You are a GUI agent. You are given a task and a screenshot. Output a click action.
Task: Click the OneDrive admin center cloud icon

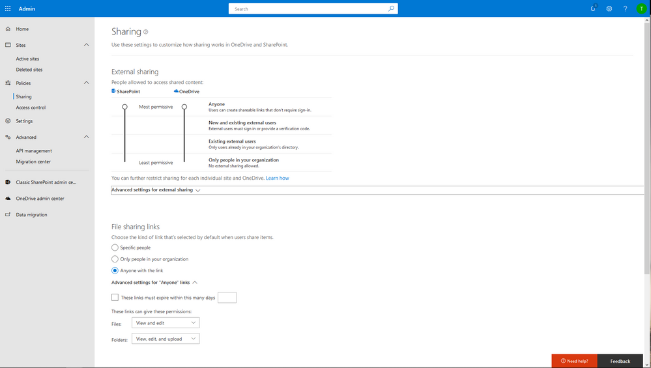[x=8, y=198]
